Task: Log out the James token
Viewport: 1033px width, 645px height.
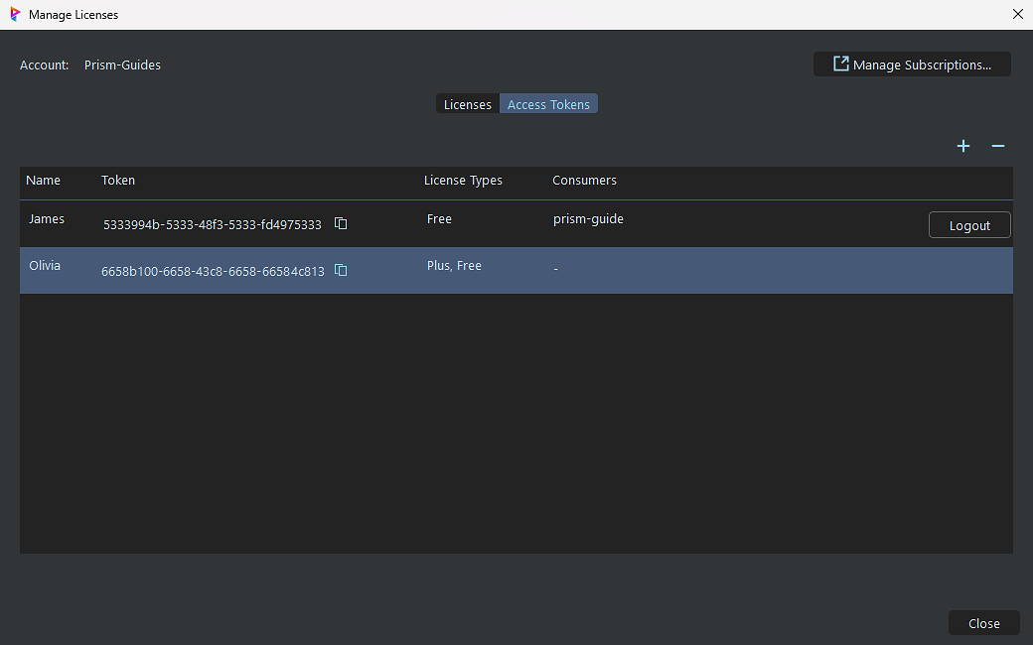Action: point(968,225)
